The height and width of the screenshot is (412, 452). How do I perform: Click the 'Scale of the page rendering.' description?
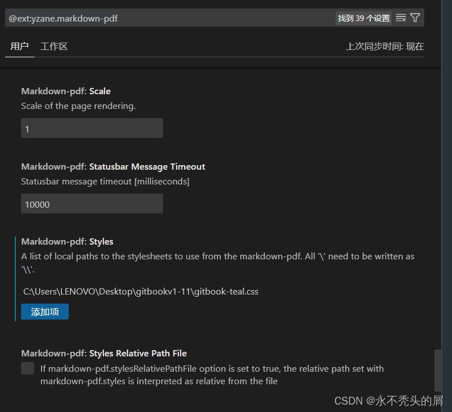(78, 106)
